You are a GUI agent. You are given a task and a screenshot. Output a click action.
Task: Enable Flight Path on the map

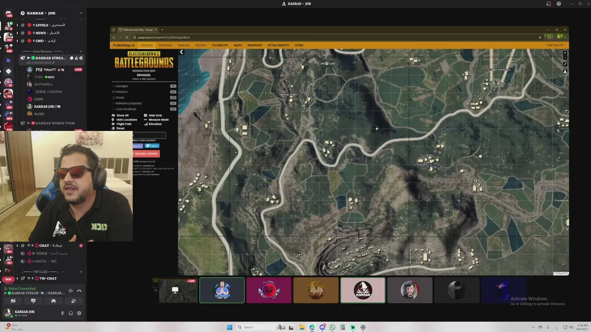(121, 124)
